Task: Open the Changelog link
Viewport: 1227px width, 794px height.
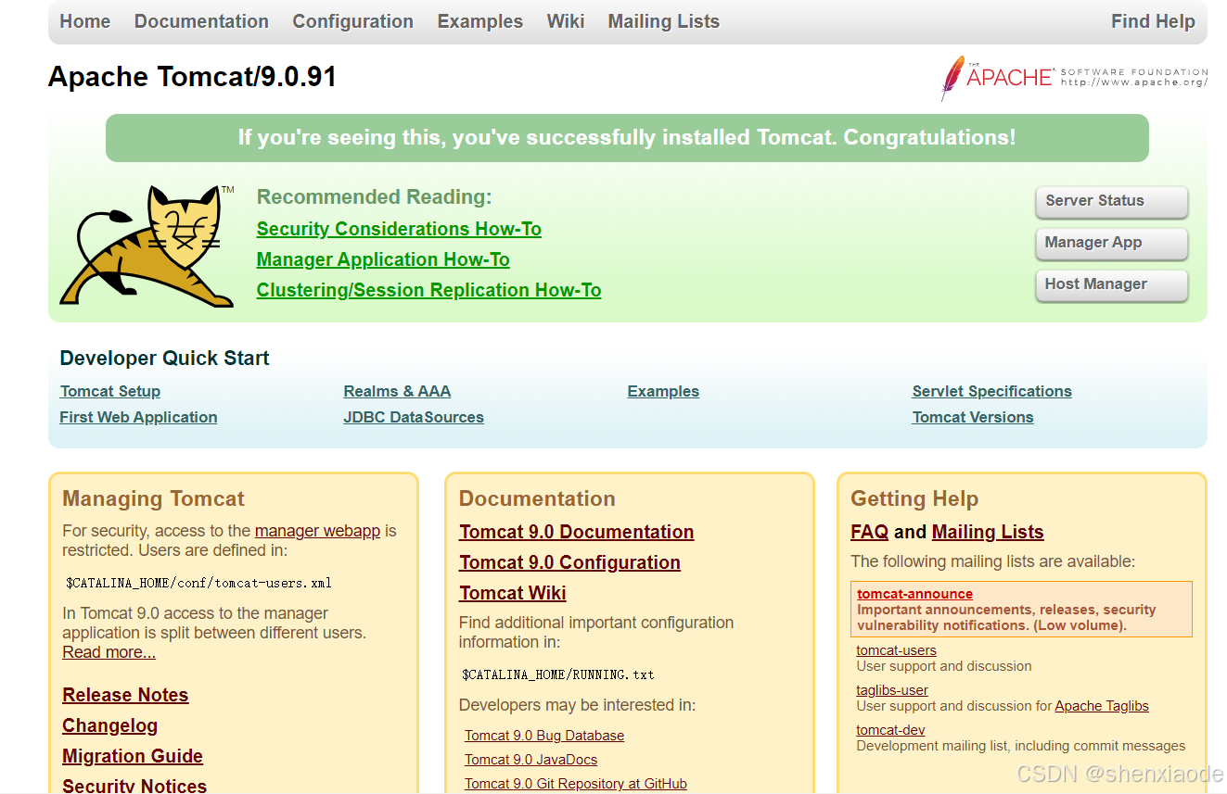Action: click(109, 725)
